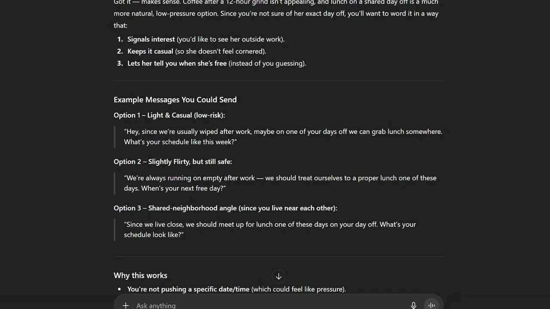Image resolution: width=550 pixels, height=309 pixels.
Task: Click the 'Signals interest' list item
Action: [x=206, y=39]
